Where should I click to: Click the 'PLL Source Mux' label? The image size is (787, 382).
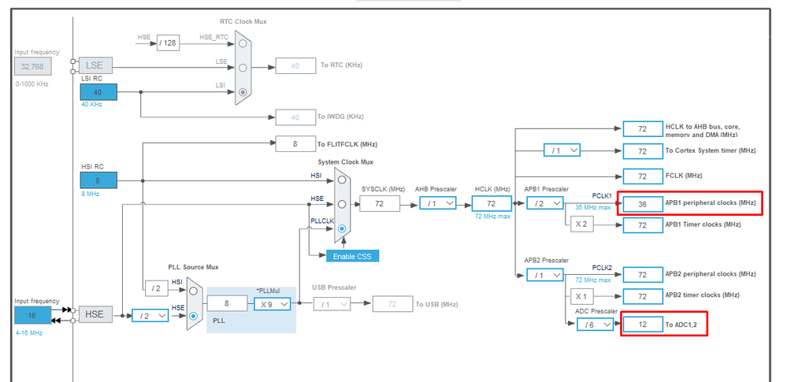[193, 267]
